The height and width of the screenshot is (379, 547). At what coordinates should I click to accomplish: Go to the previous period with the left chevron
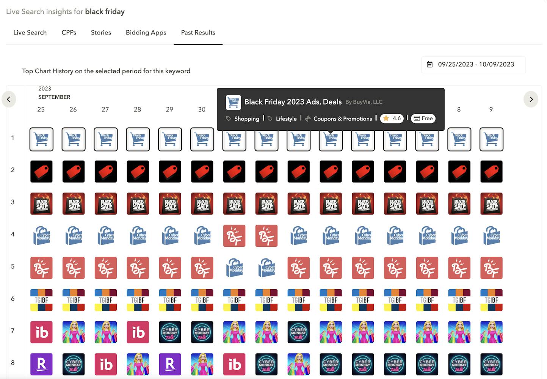[9, 100]
